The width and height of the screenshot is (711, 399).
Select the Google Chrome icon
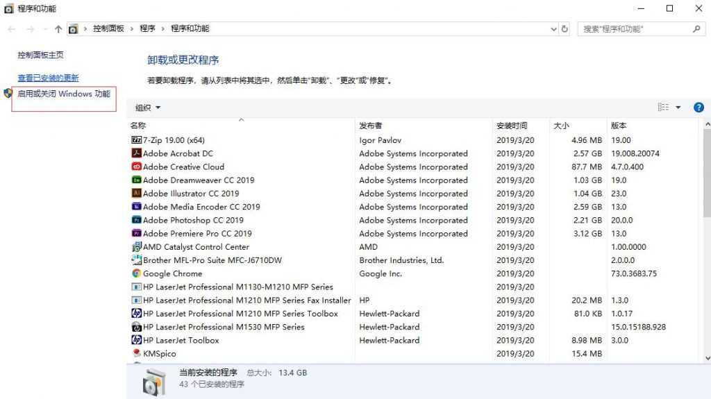tap(137, 273)
